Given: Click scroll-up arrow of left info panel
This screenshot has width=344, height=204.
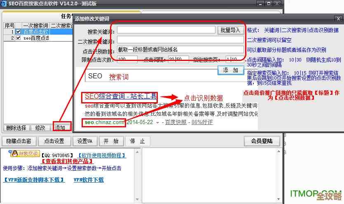Looking at the screenshot, I should pyautogui.click(x=137, y=152).
